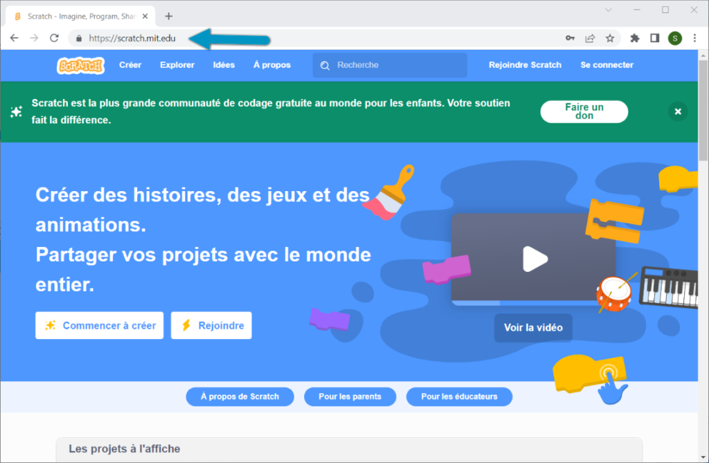Click the Scratch logo in the navigation bar
This screenshot has width=709, height=463.
pos(81,65)
